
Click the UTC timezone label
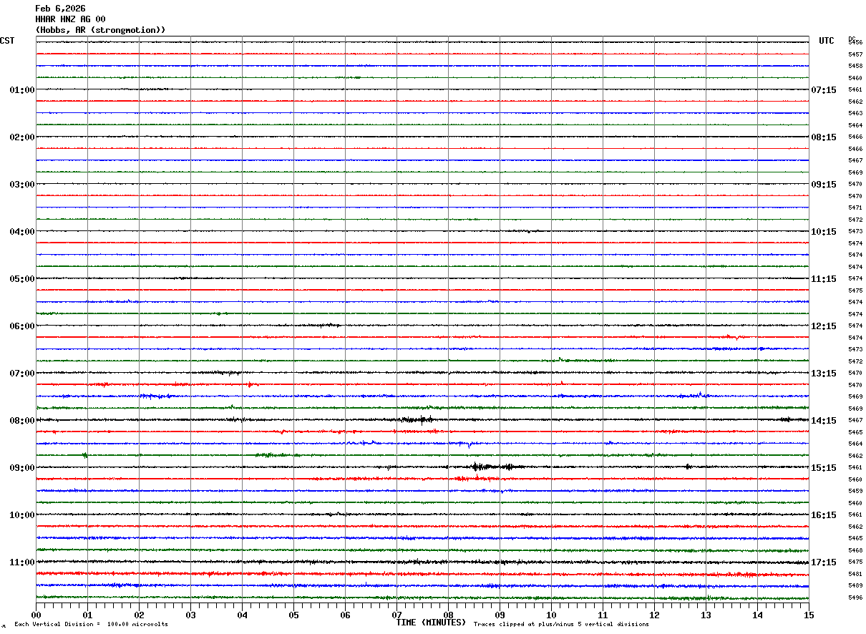click(827, 41)
